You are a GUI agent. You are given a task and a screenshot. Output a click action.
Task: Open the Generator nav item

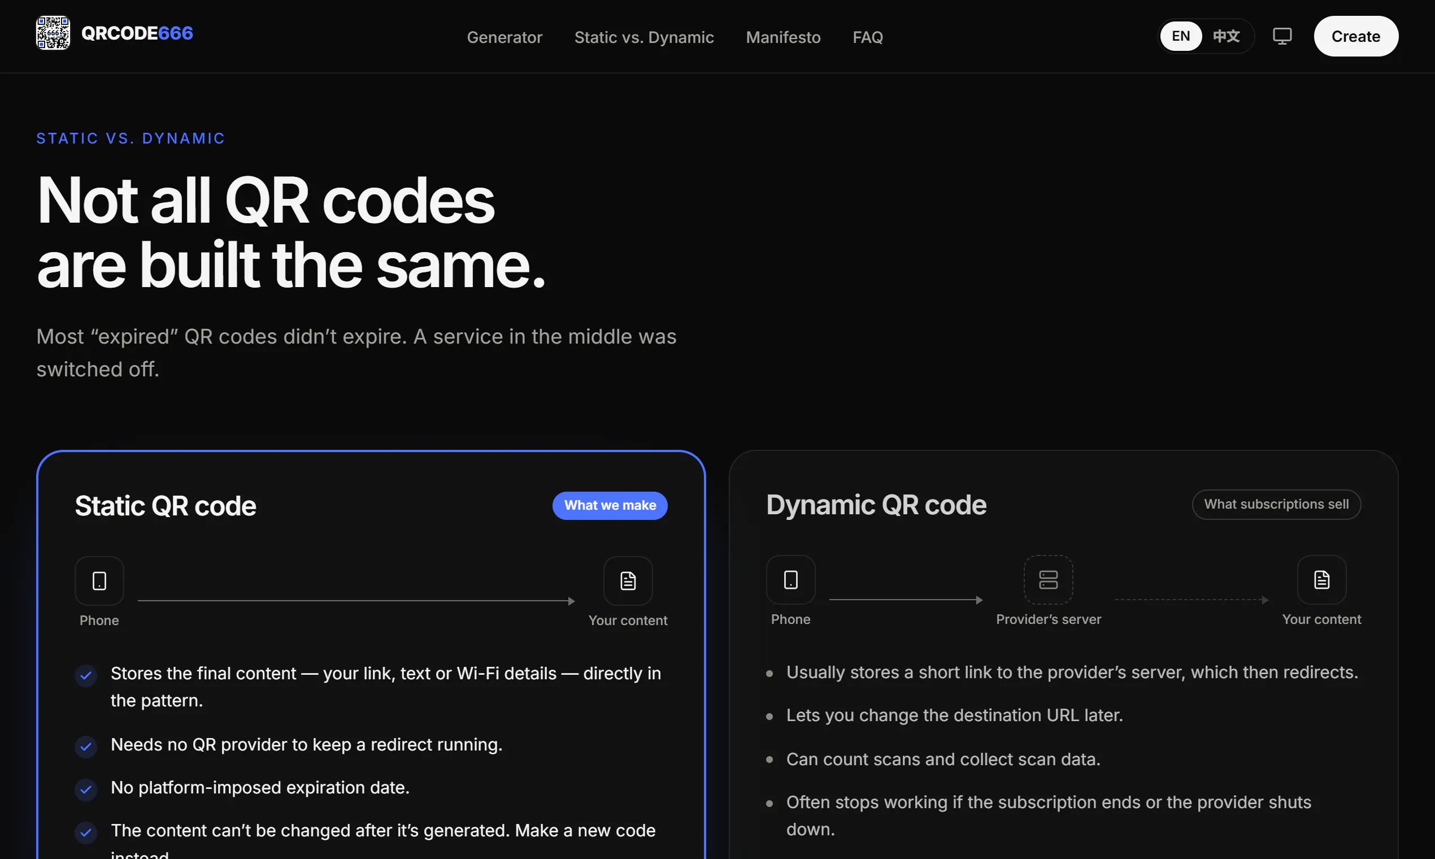pos(505,37)
